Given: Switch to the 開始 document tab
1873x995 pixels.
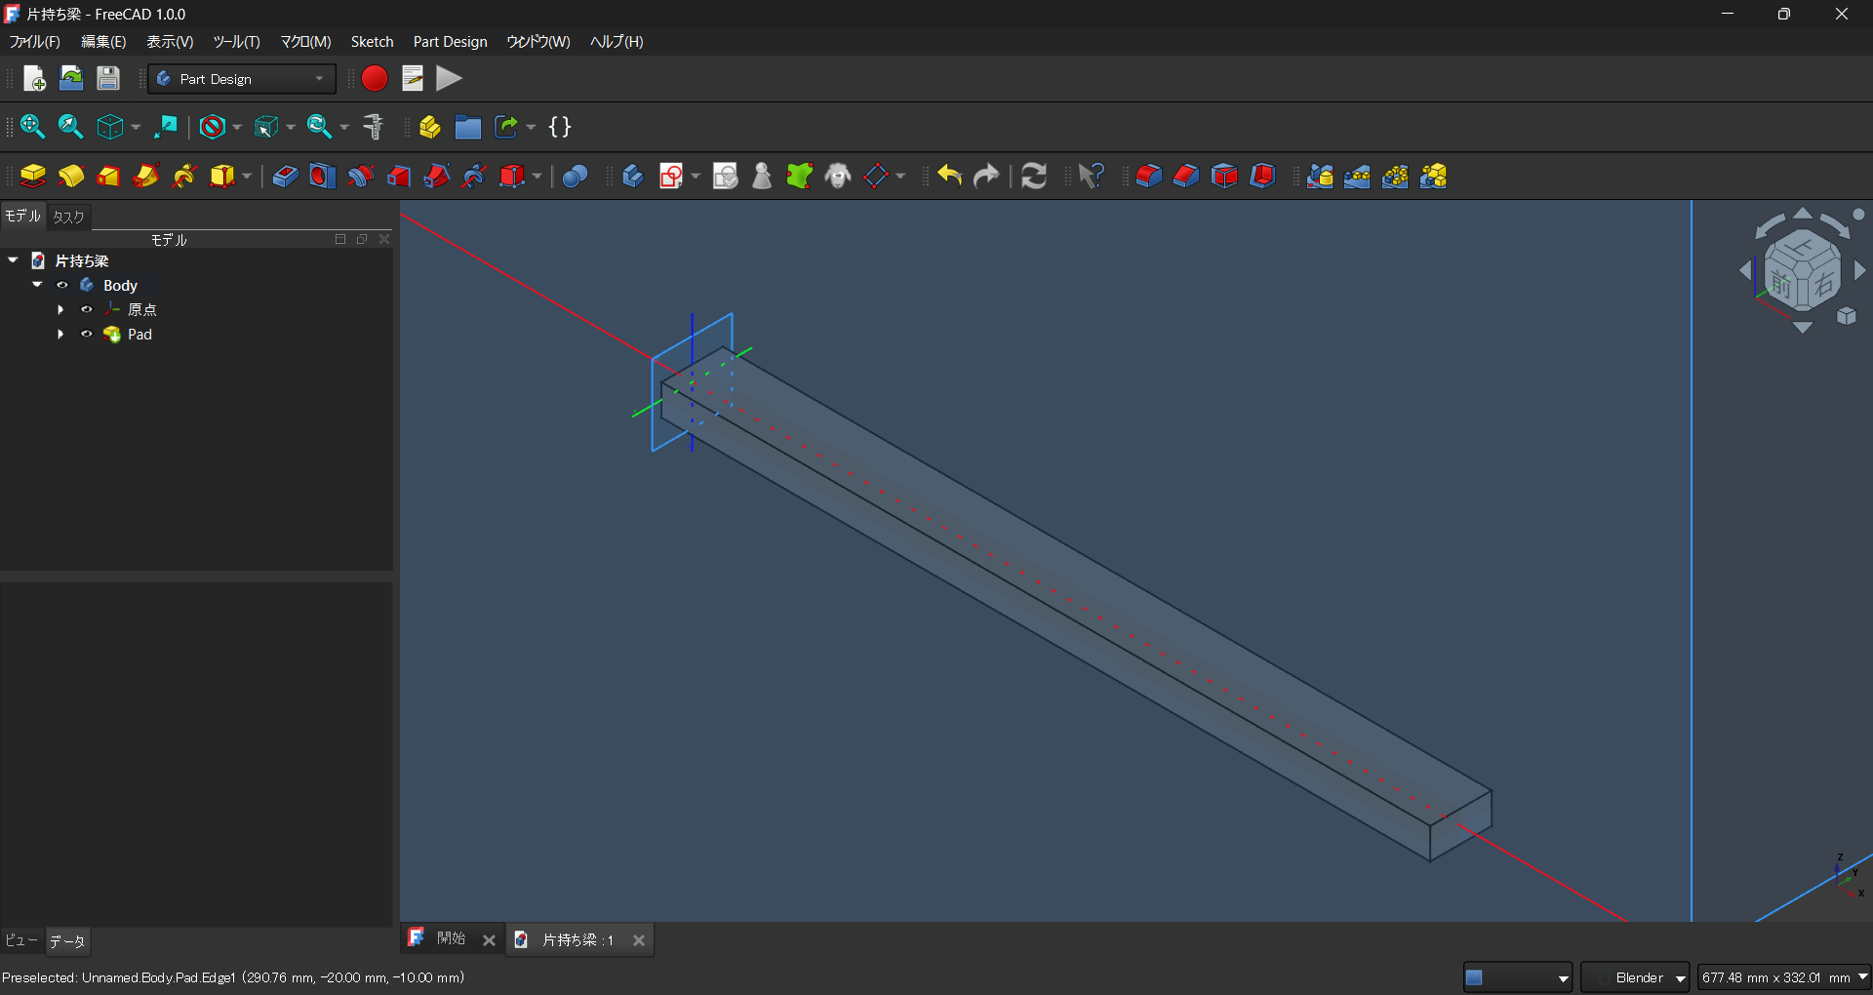Looking at the screenshot, I should coord(450,939).
